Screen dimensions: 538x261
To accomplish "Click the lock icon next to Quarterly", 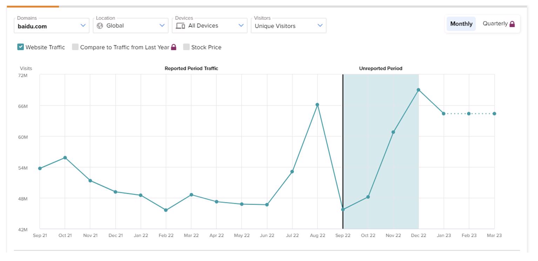I will coord(512,24).
